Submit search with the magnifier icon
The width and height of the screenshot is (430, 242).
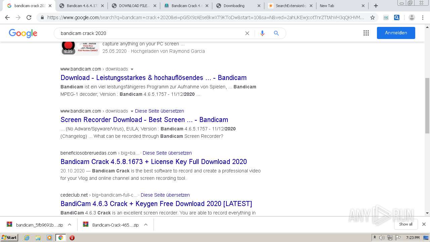pos(276,33)
